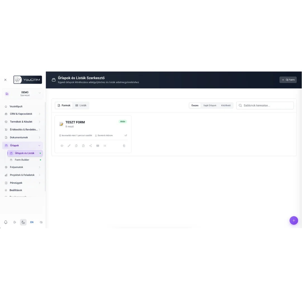Collapse the Űrlapok section chevron
Screen dimensions: 302x302
click(39, 145)
